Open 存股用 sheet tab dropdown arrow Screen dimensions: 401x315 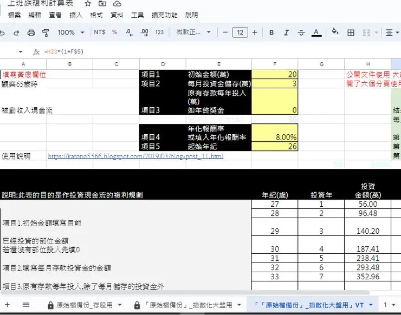(x=120, y=305)
